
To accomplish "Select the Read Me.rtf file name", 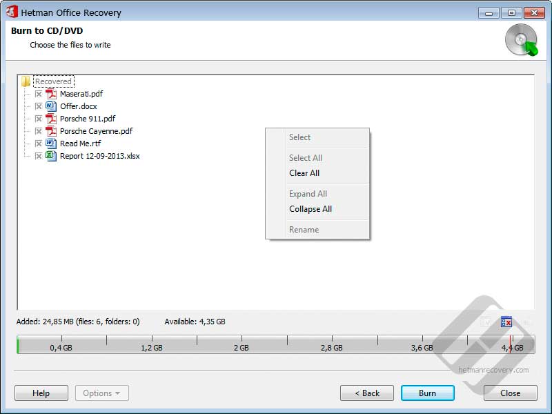I will coord(80,144).
